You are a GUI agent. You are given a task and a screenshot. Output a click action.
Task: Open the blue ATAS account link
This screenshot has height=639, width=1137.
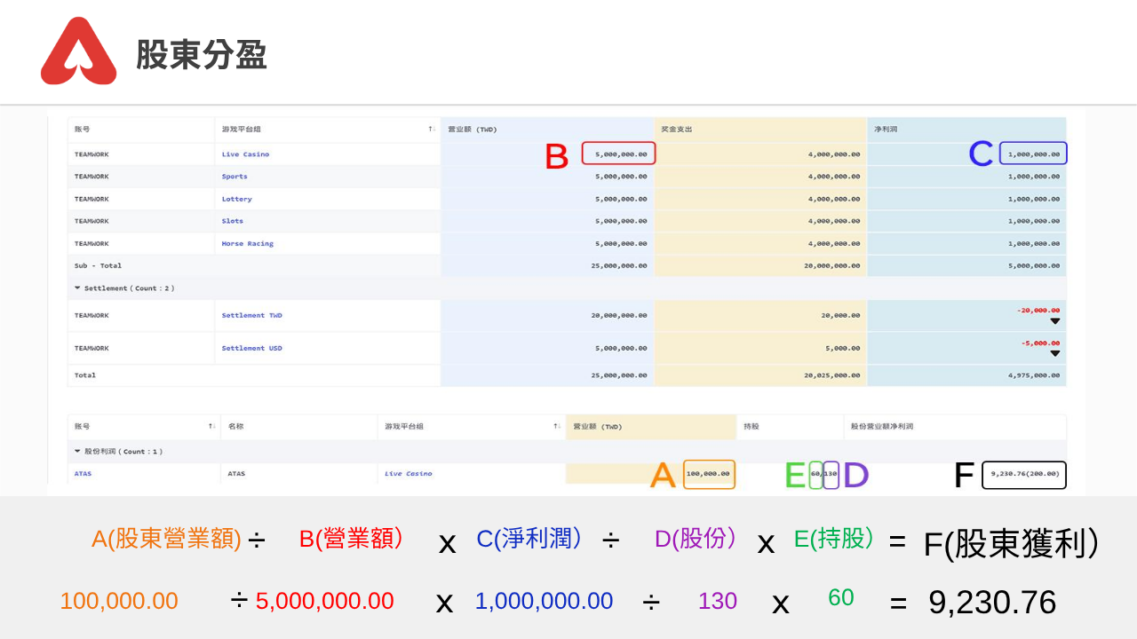coord(83,474)
